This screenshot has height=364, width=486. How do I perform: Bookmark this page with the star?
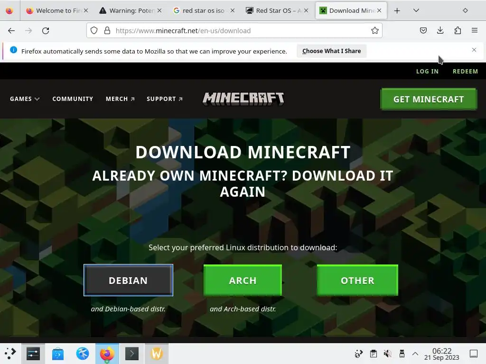pyautogui.click(x=375, y=31)
